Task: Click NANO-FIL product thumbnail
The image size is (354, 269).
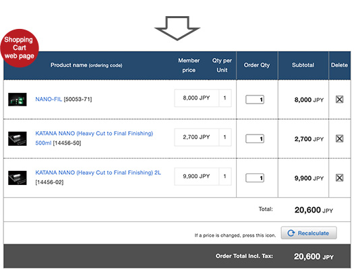Action: [18, 100]
